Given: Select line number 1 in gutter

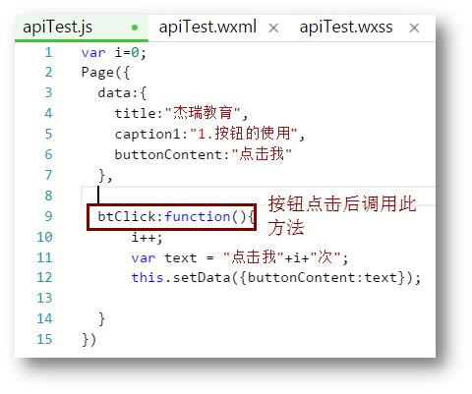Looking at the screenshot, I should [x=48, y=52].
